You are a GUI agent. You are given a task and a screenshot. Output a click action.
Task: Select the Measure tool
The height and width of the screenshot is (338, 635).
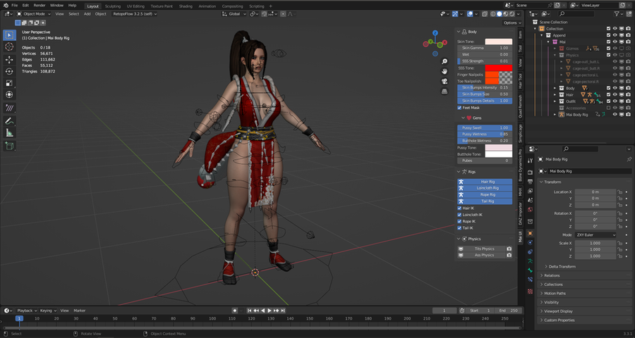(x=9, y=132)
